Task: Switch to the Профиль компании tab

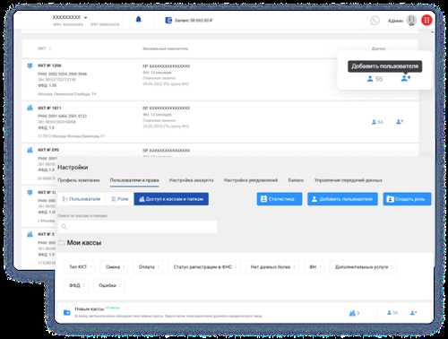Action: (x=78, y=180)
